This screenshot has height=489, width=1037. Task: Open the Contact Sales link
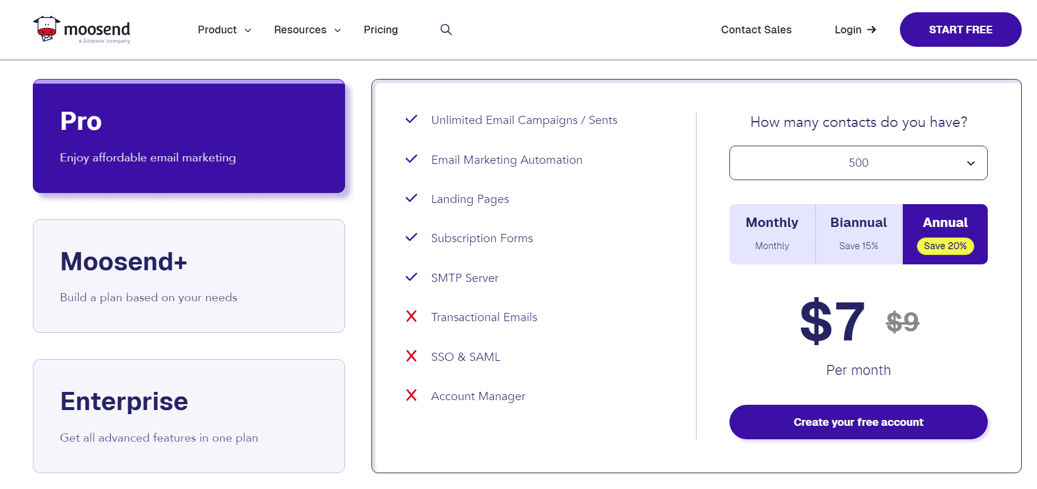(x=756, y=29)
